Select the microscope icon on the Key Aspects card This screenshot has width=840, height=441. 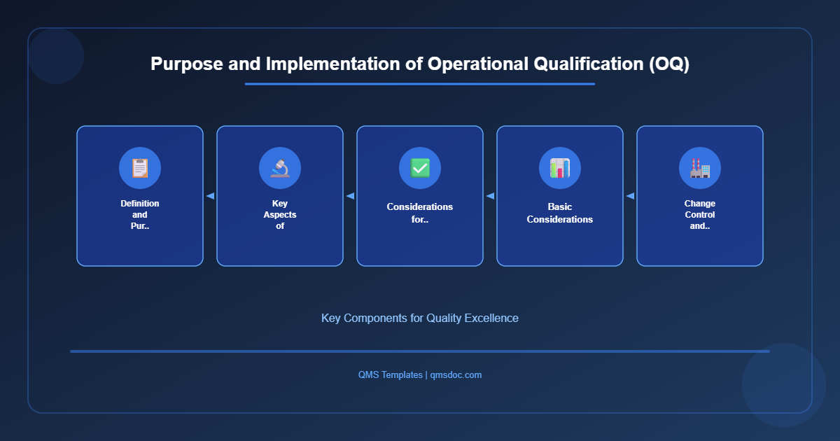(280, 167)
